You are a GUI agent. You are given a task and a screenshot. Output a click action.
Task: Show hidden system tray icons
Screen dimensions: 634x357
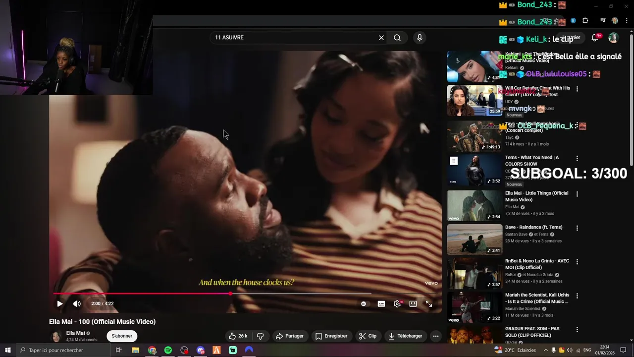[x=545, y=350]
